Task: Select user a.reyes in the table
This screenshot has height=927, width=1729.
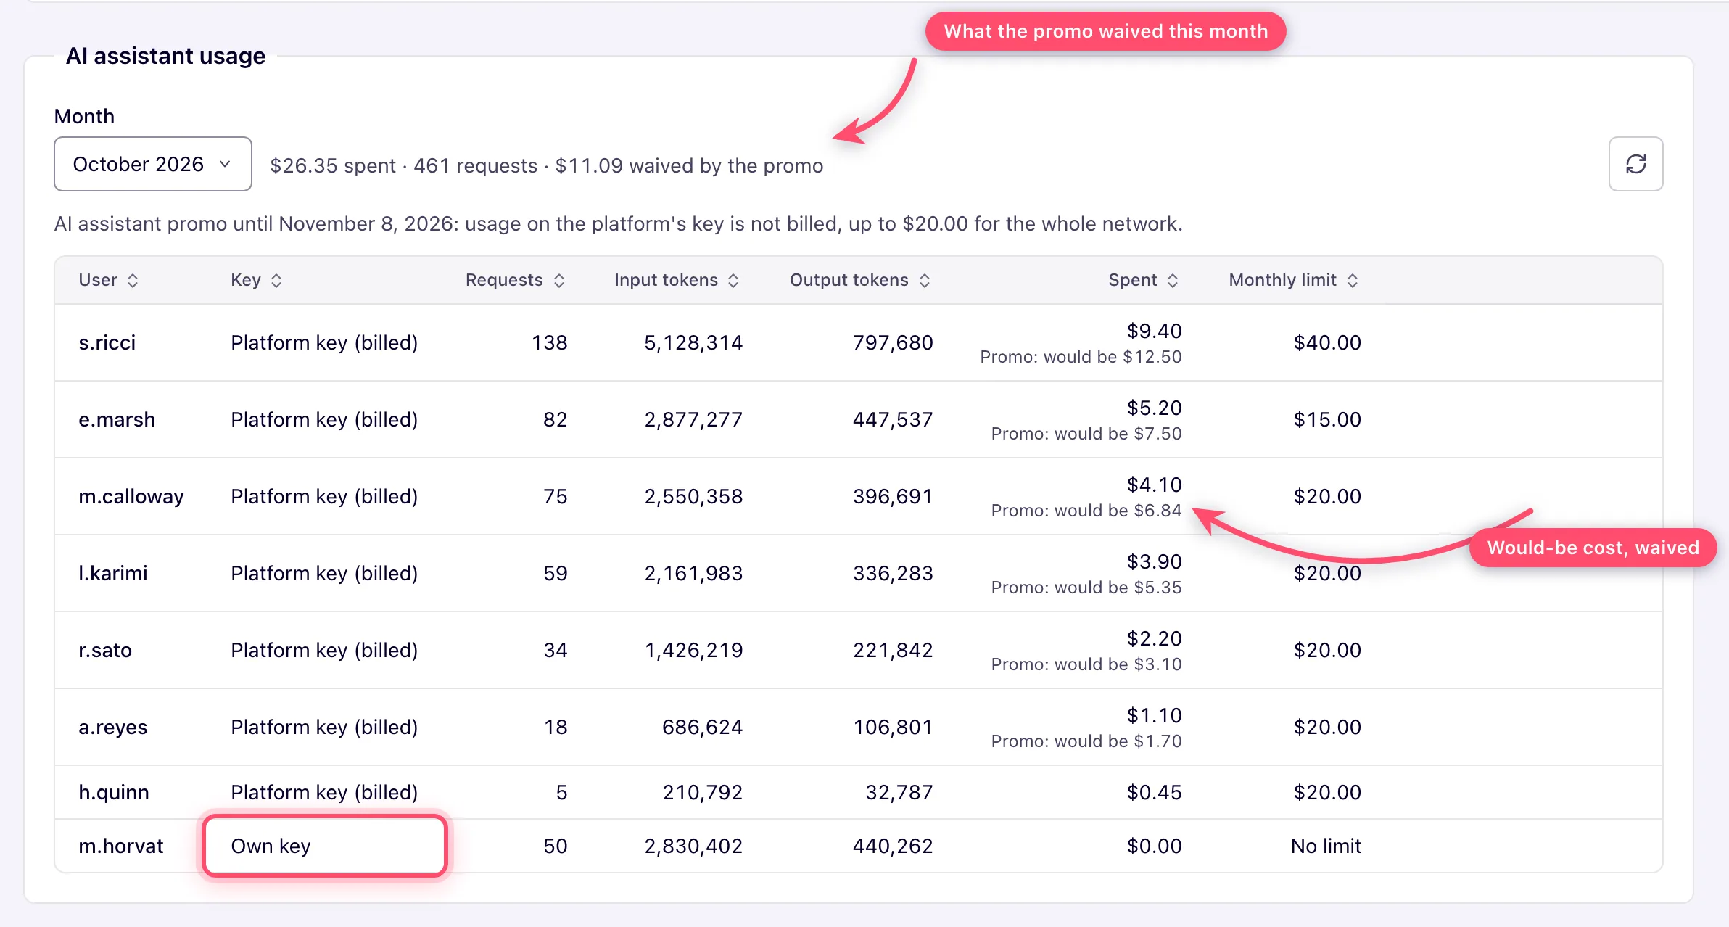Action: coord(113,727)
